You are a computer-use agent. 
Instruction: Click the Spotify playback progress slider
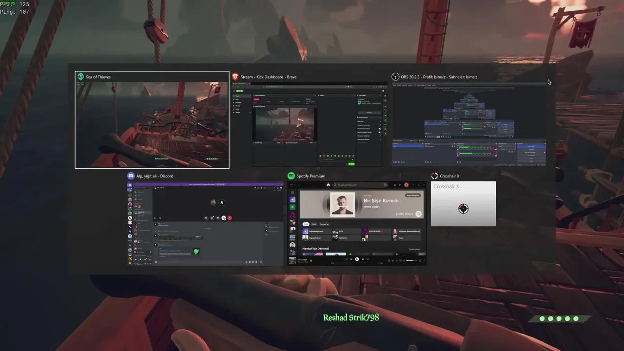(356, 262)
